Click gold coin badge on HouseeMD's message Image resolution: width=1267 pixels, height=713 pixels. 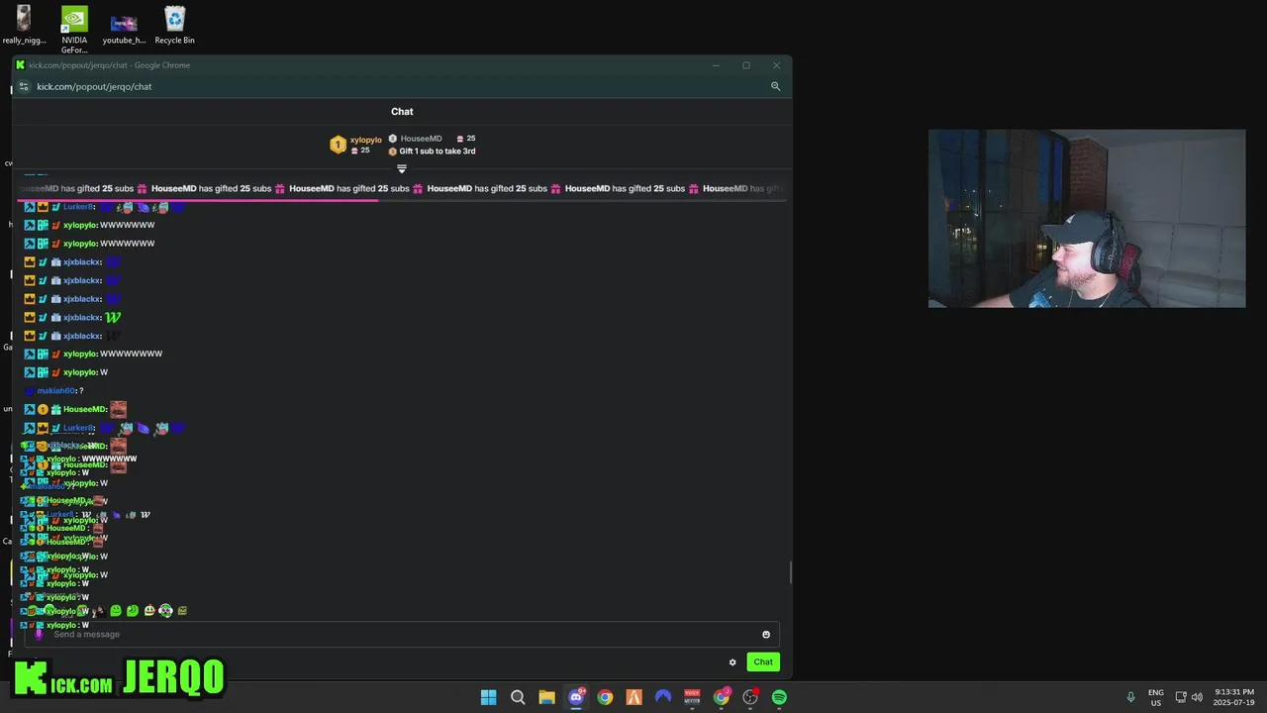pos(43,409)
